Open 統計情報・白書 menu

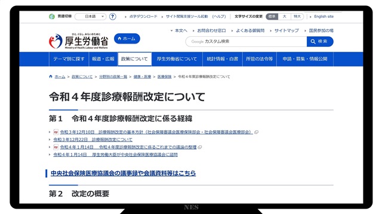pyautogui.click(x=223, y=59)
